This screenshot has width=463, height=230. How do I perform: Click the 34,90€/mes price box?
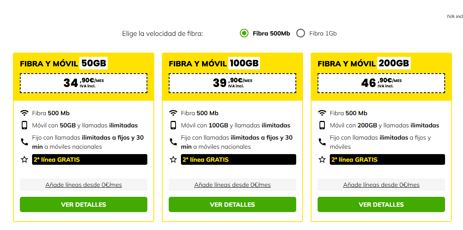click(84, 83)
